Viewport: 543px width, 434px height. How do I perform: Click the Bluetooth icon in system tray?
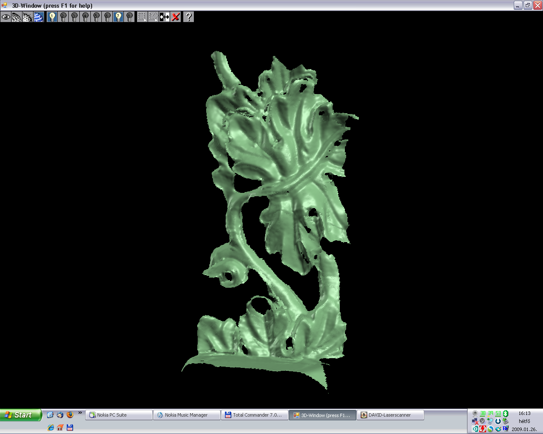click(x=506, y=413)
